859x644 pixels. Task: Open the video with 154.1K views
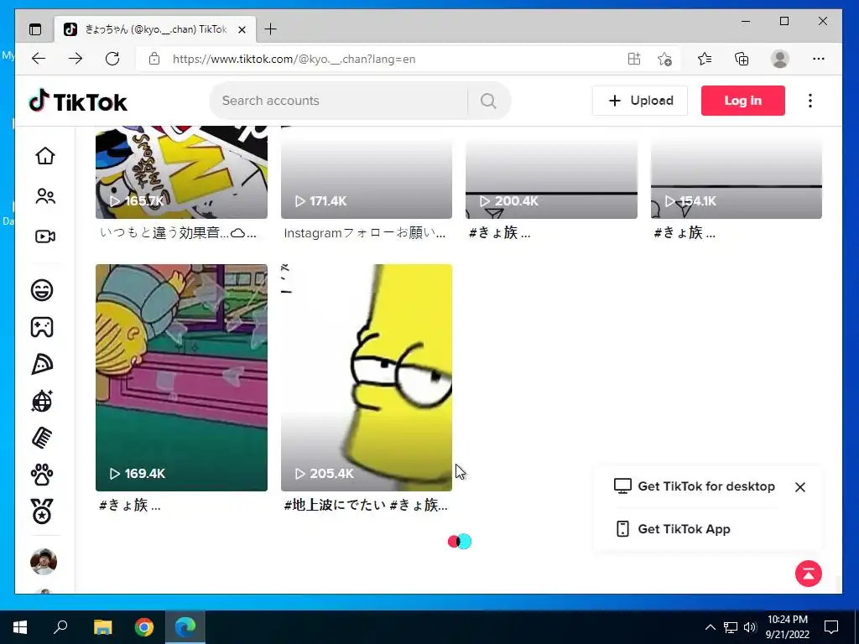[737, 172]
